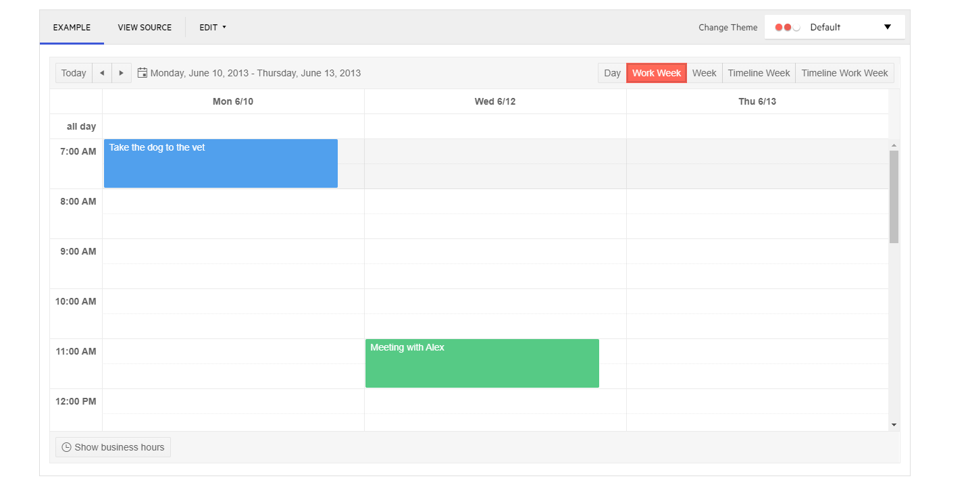This screenshot has width=968, height=487.
Task: Switch to Day view
Action: tap(612, 73)
